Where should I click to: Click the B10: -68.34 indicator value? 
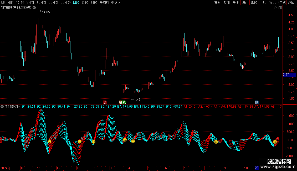tap(174, 107)
